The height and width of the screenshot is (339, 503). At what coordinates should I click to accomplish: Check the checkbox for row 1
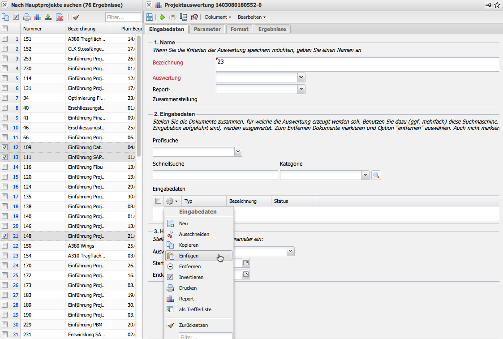click(x=5, y=39)
